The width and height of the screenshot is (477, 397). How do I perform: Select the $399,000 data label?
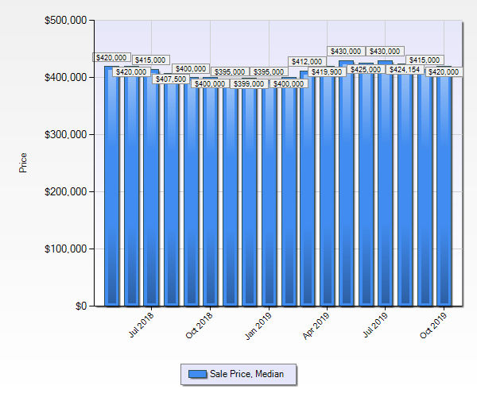(249, 83)
